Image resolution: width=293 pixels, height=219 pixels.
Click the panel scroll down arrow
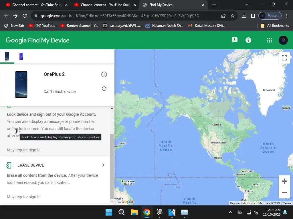pyautogui.click(x=112, y=201)
